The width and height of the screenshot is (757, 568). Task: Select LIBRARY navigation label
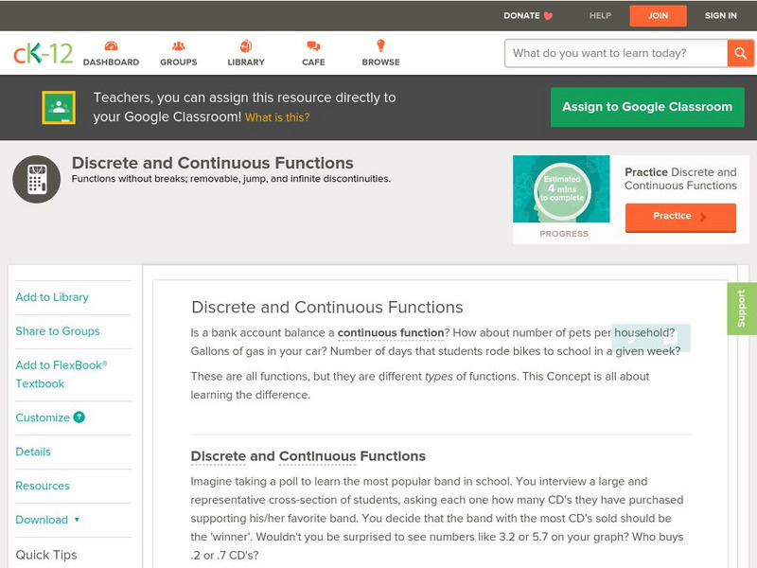coord(246,62)
